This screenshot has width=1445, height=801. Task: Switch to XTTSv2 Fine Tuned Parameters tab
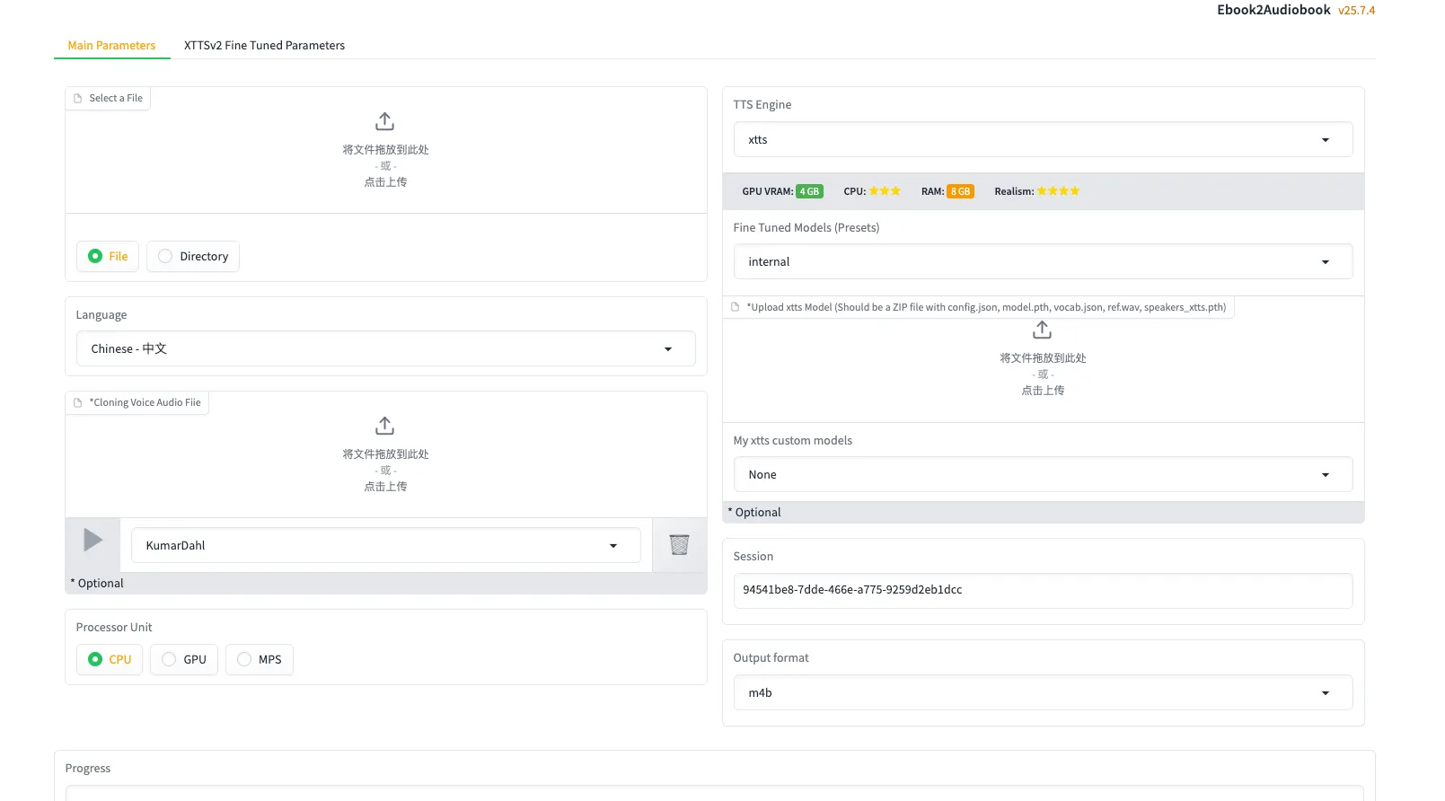pyautogui.click(x=264, y=45)
